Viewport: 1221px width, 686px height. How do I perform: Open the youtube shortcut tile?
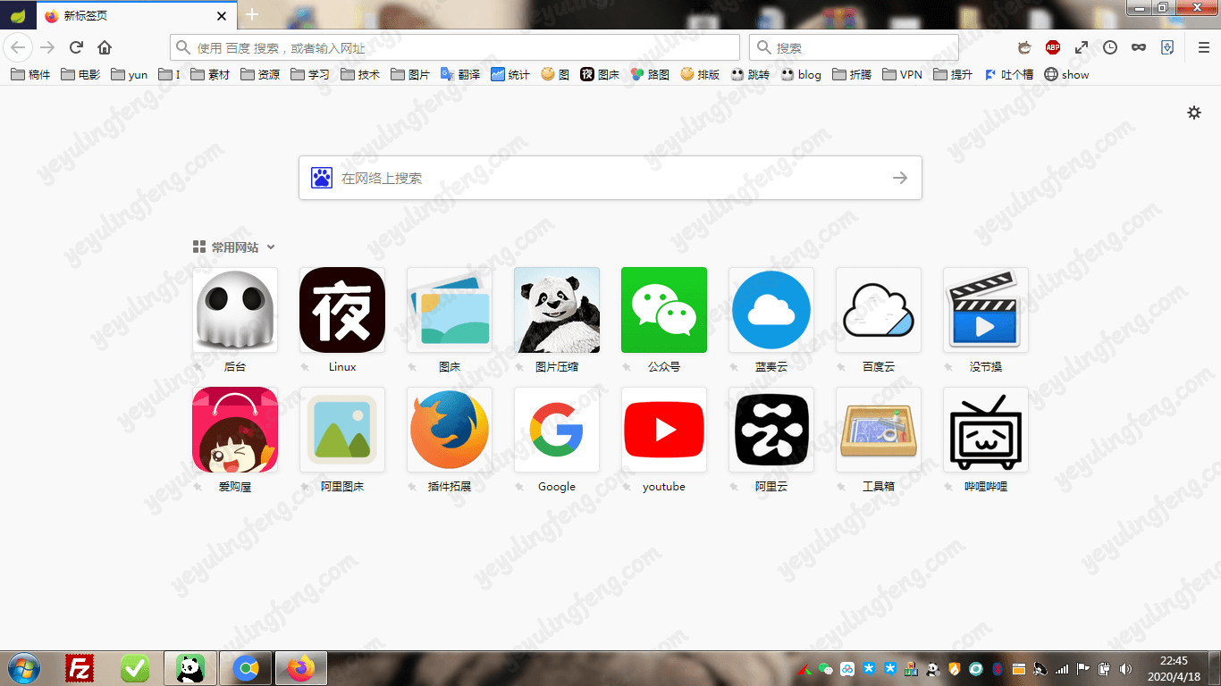664,430
